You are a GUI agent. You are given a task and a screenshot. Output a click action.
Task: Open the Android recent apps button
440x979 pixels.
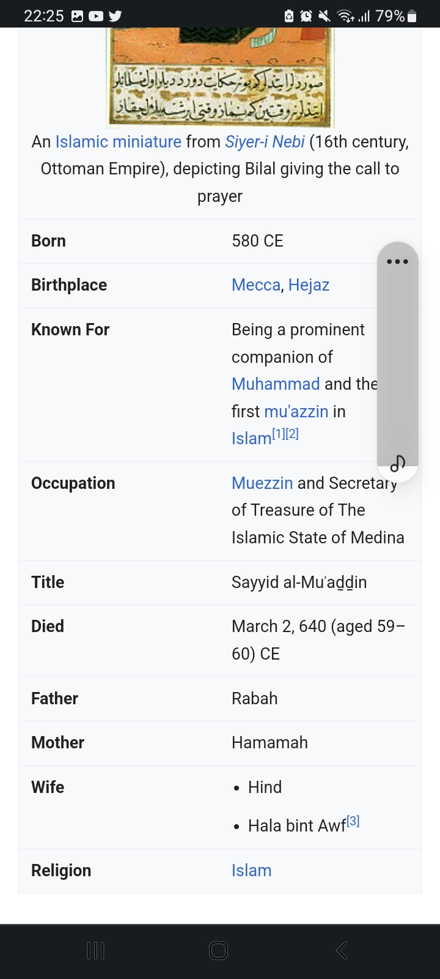click(96, 950)
